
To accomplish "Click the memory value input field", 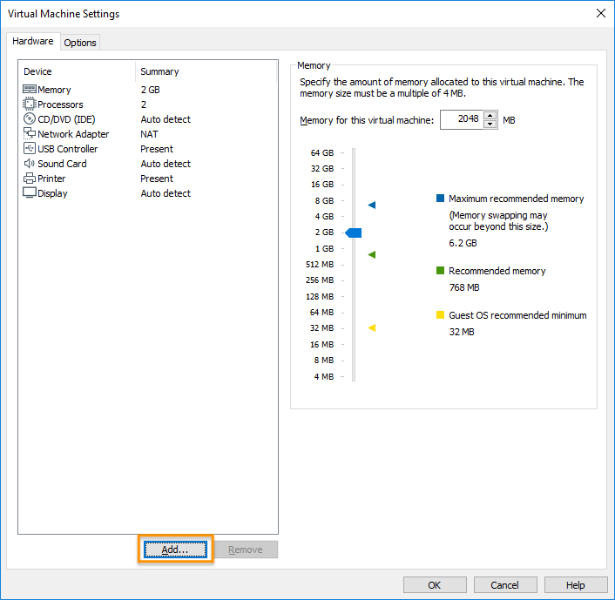I will point(462,119).
